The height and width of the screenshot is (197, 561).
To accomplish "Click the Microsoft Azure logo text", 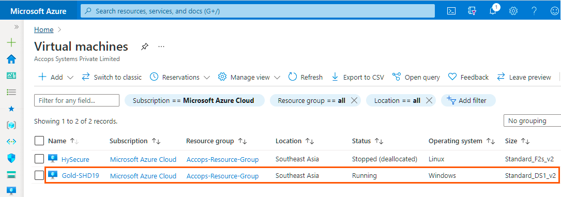I will point(38,11).
